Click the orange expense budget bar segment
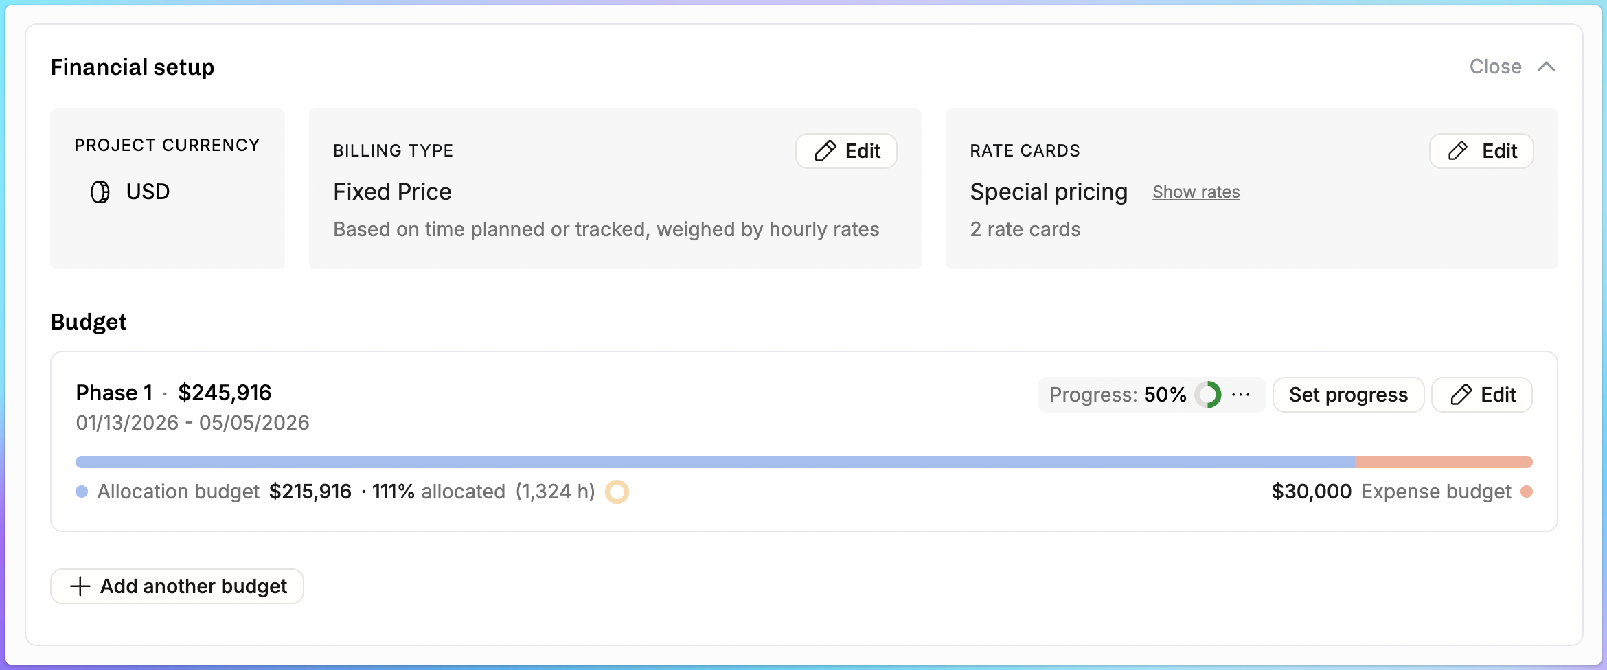The width and height of the screenshot is (1607, 670). [x=1444, y=462]
